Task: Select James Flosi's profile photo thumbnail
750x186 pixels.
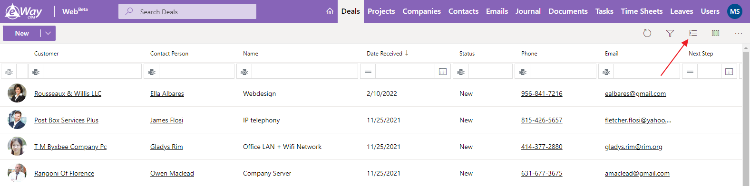Action: pyautogui.click(x=17, y=120)
